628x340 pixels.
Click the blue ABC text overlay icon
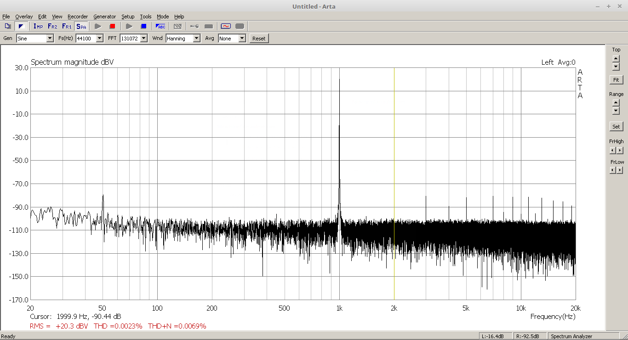point(160,26)
